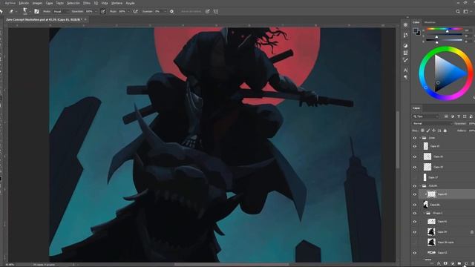Click the Relleno fill value field

coord(471,131)
